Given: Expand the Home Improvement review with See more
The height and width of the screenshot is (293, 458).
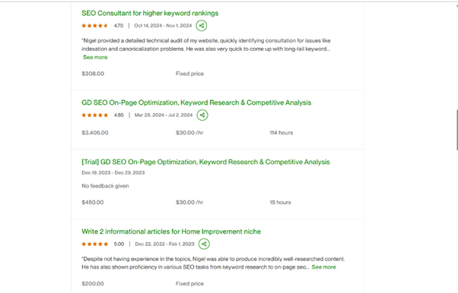Looking at the screenshot, I should pos(323,267).
